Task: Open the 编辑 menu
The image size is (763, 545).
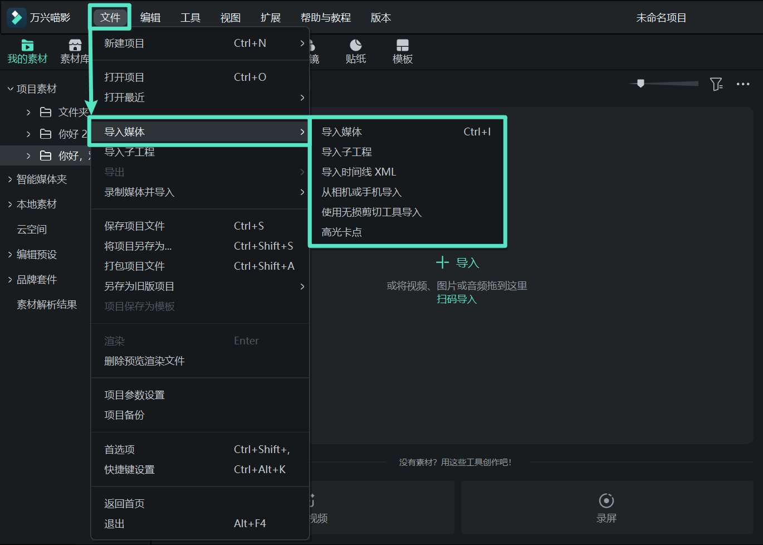Action: (150, 18)
